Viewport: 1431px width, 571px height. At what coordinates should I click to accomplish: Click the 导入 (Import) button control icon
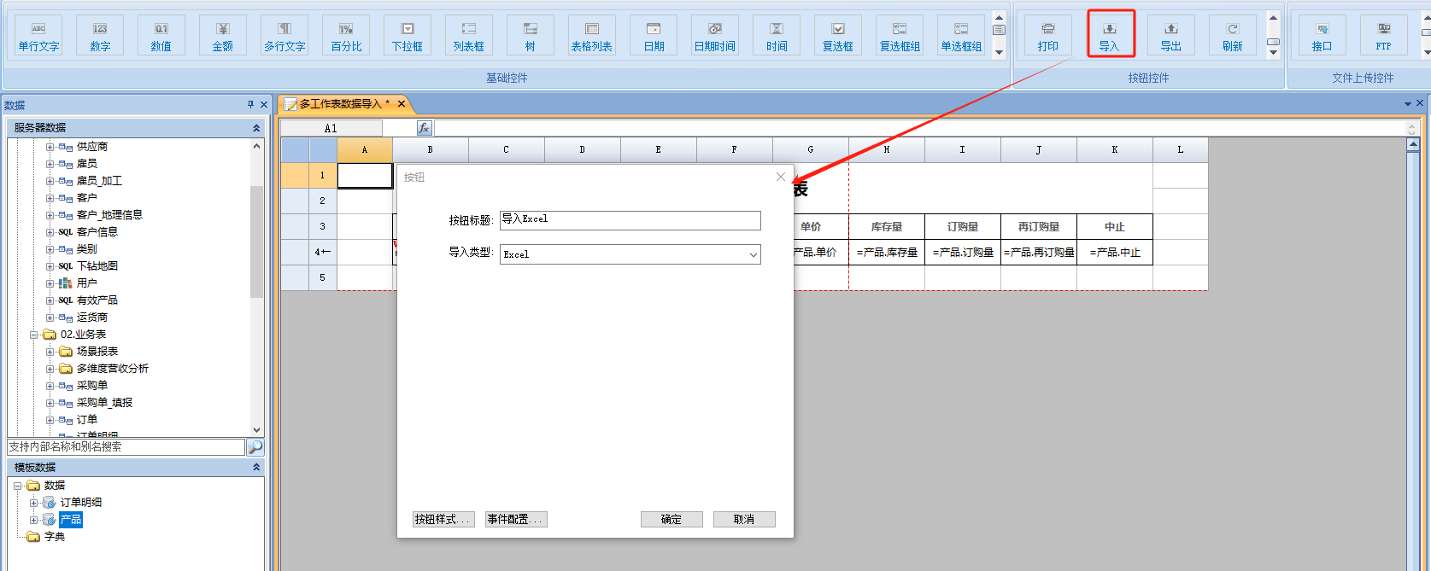pyautogui.click(x=1110, y=35)
